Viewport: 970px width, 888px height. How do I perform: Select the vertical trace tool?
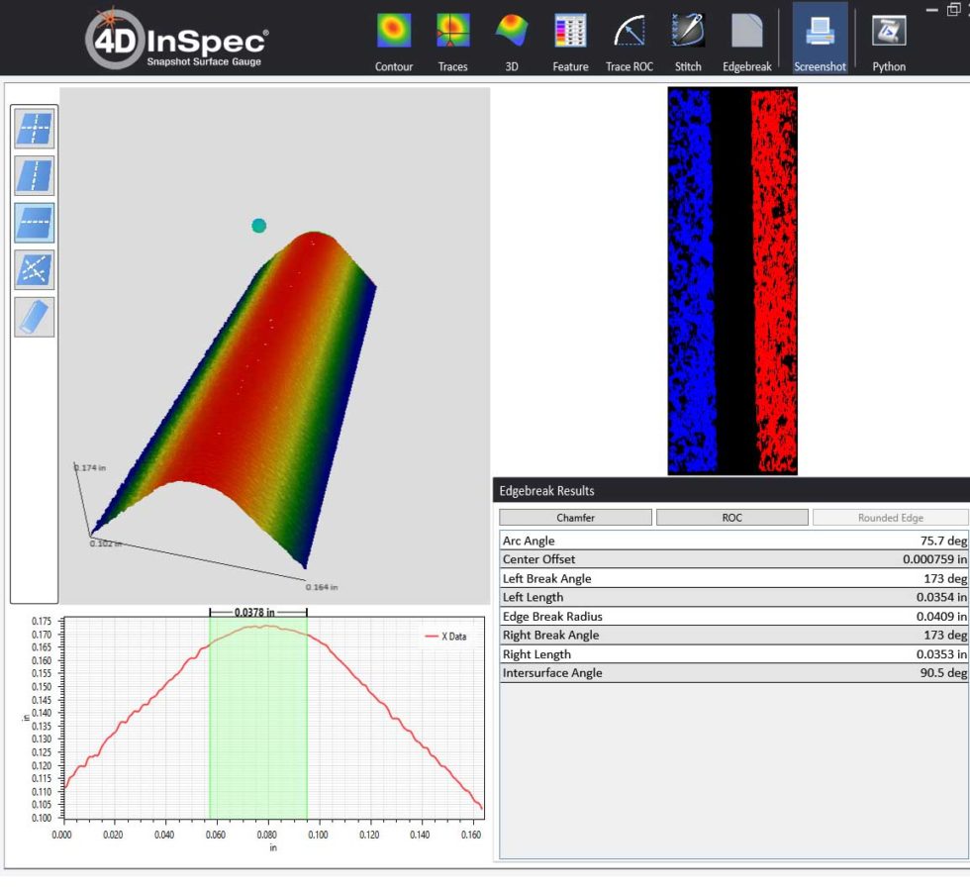[34, 174]
